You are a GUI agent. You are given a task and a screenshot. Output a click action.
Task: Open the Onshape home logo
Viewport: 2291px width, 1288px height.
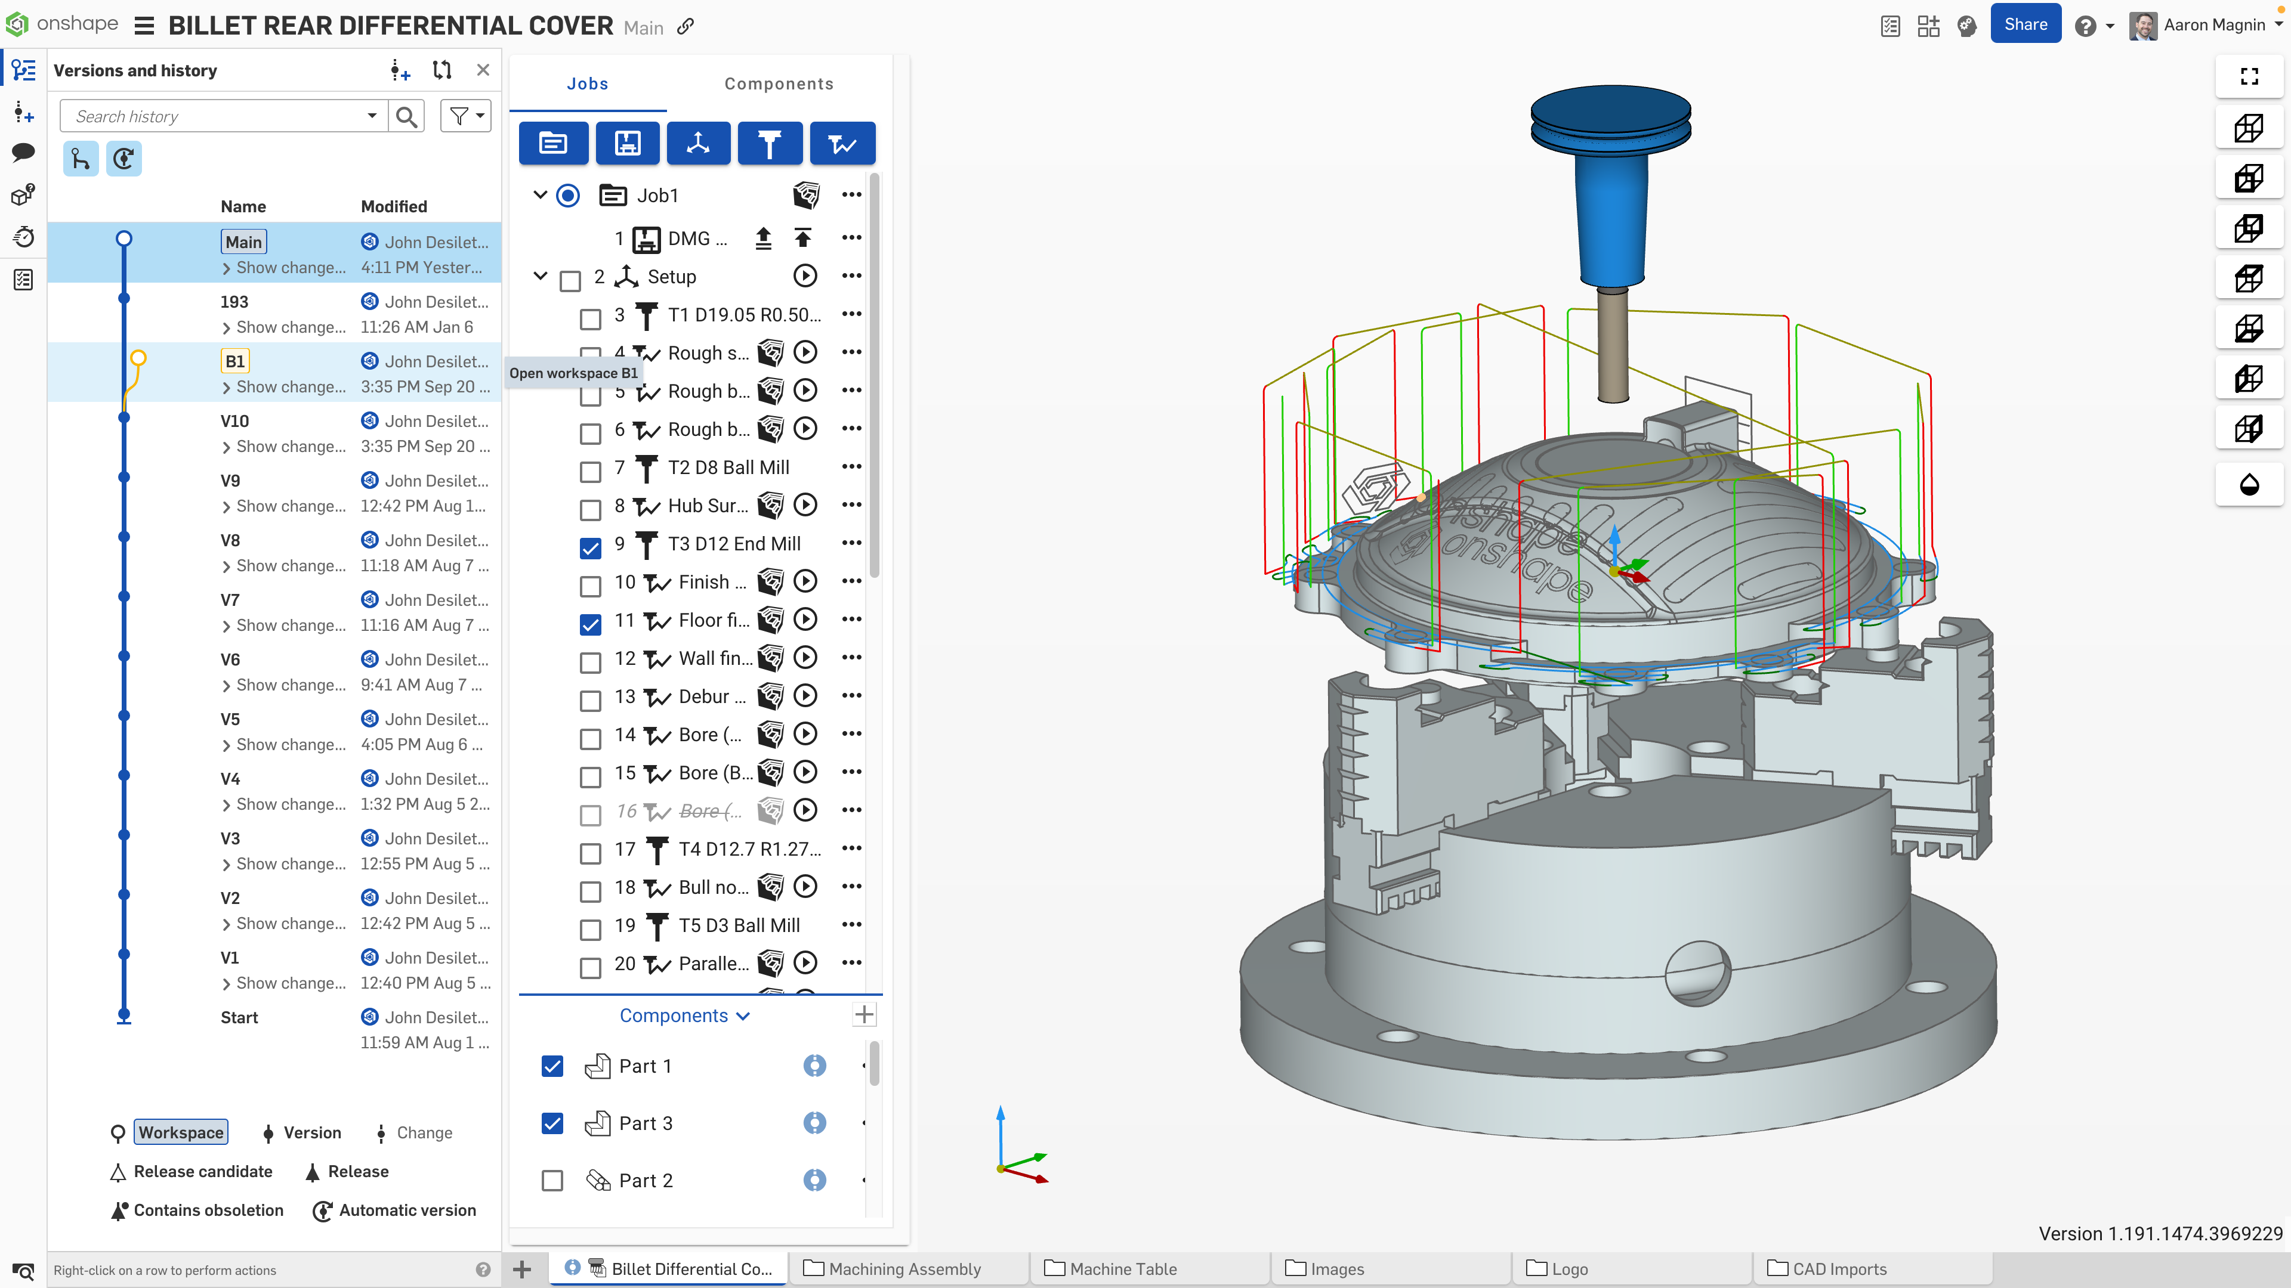pos(17,24)
